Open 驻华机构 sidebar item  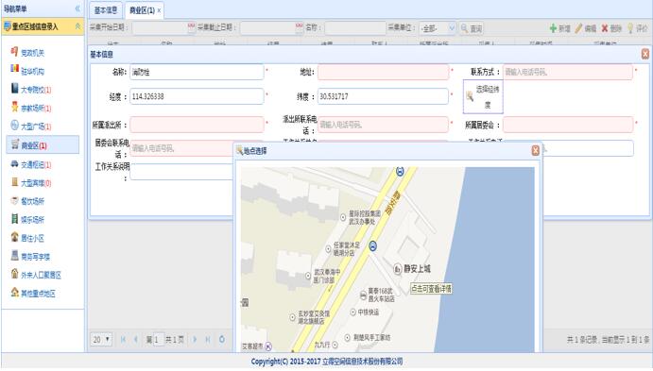point(32,71)
